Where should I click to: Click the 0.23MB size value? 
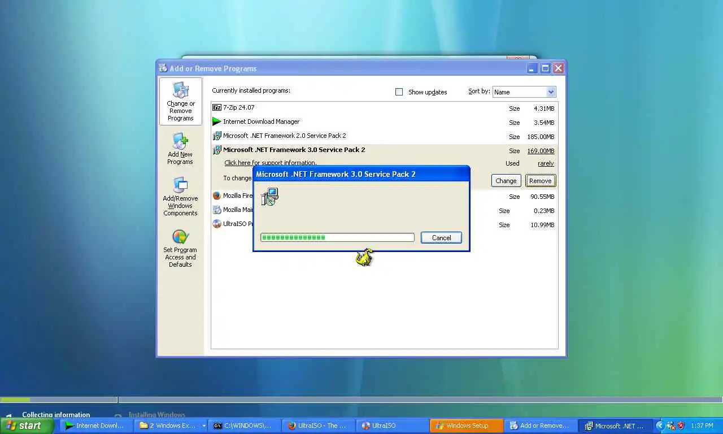pyautogui.click(x=544, y=211)
